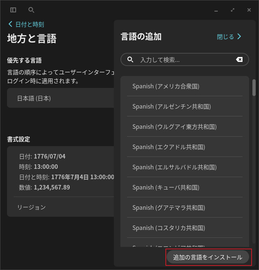This screenshot has height=270, width=259.
Task: Type in the 入力して検索 field
Action: [186, 59]
